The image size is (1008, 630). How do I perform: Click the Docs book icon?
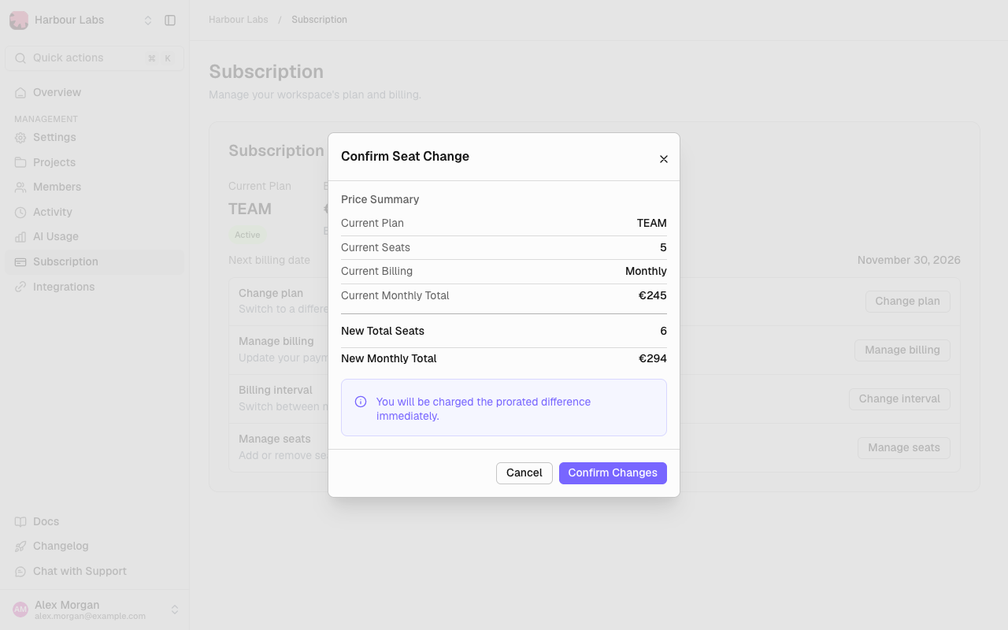(x=20, y=521)
